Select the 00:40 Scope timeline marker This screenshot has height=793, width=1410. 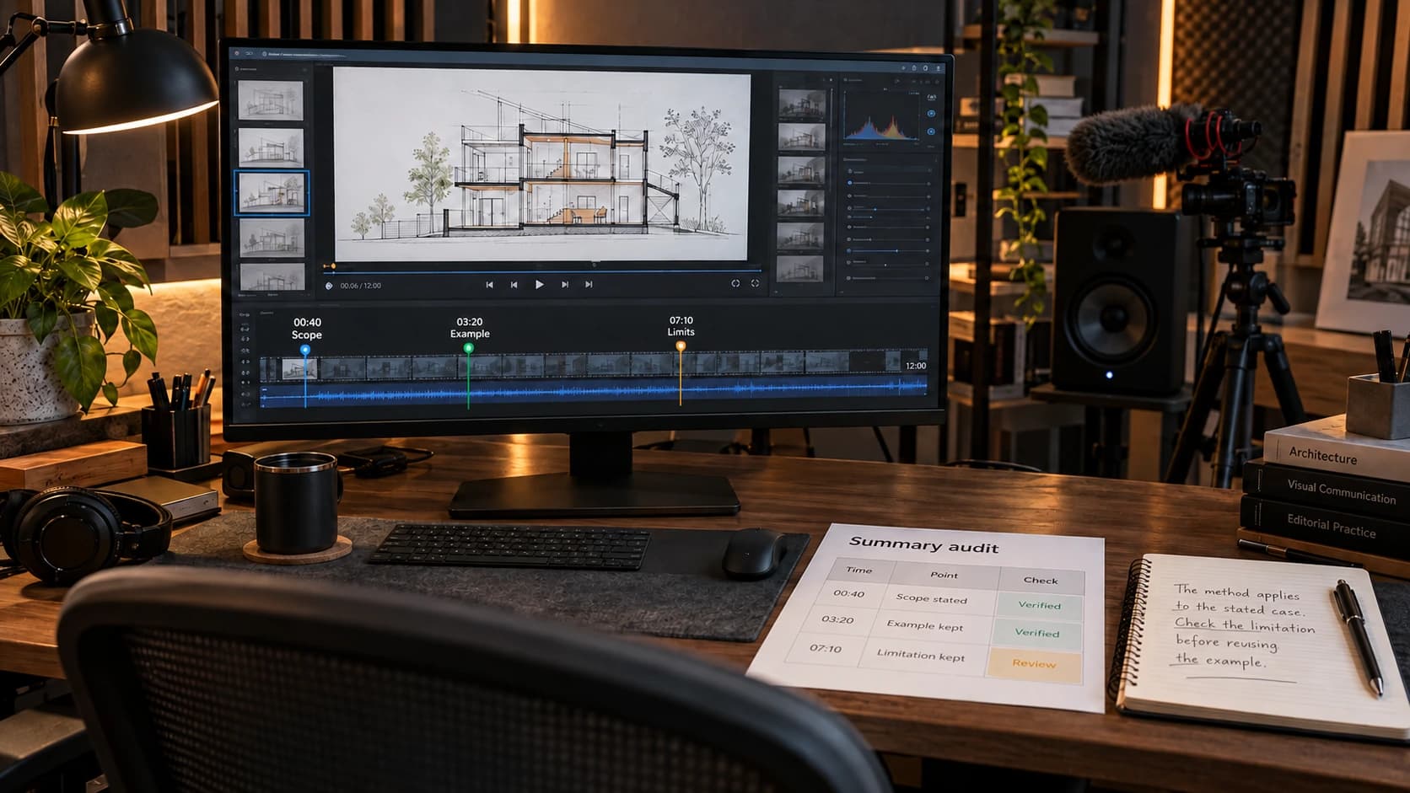[305, 349]
